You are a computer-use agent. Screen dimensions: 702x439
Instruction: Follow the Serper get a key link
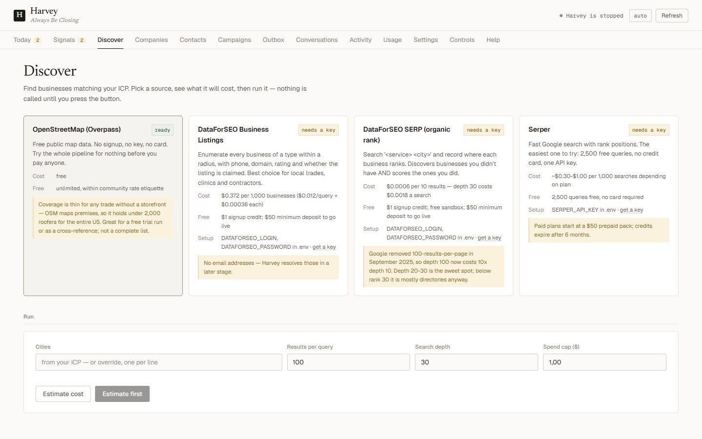(x=631, y=210)
